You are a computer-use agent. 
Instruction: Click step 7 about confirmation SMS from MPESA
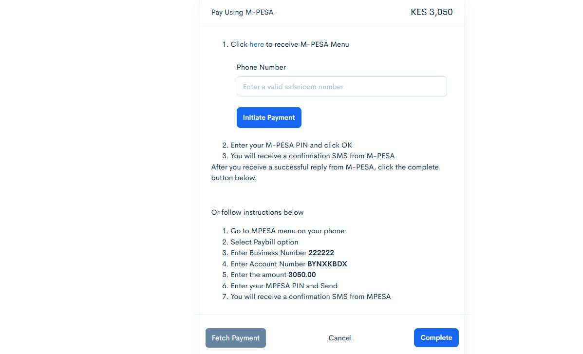click(310, 297)
